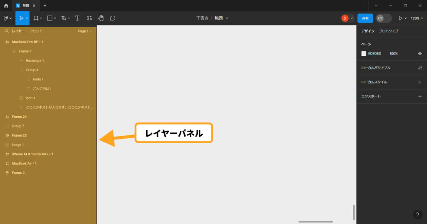
Task: Click the 下書き breadcrumb link
Action: (x=202, y=18)
